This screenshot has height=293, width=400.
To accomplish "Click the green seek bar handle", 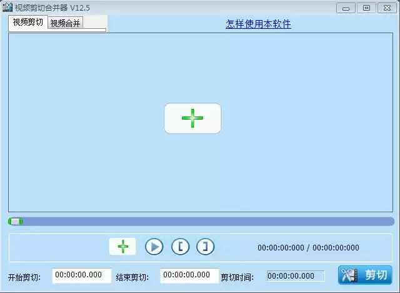I will pos(16,221).
